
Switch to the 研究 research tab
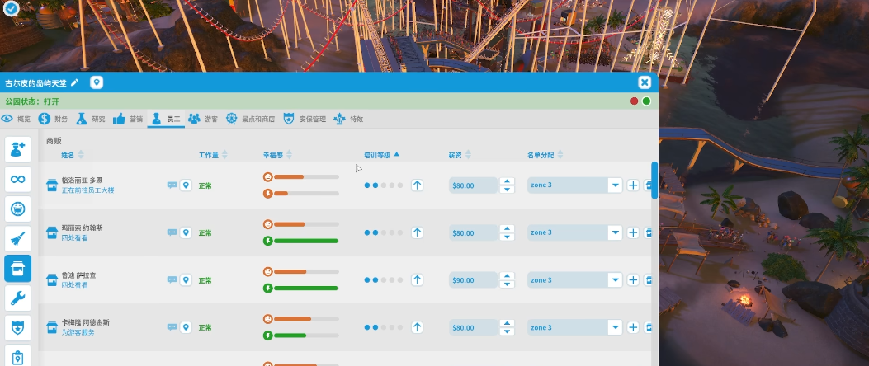click(x=90, y=119)
